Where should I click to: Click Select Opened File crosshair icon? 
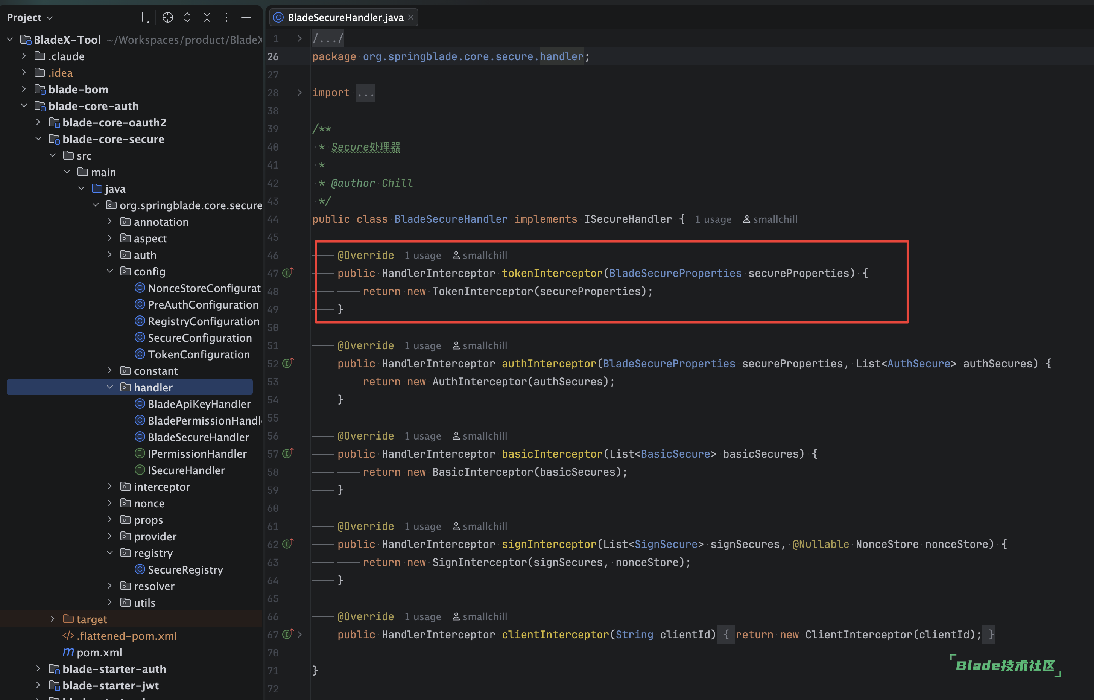[168, 17]
